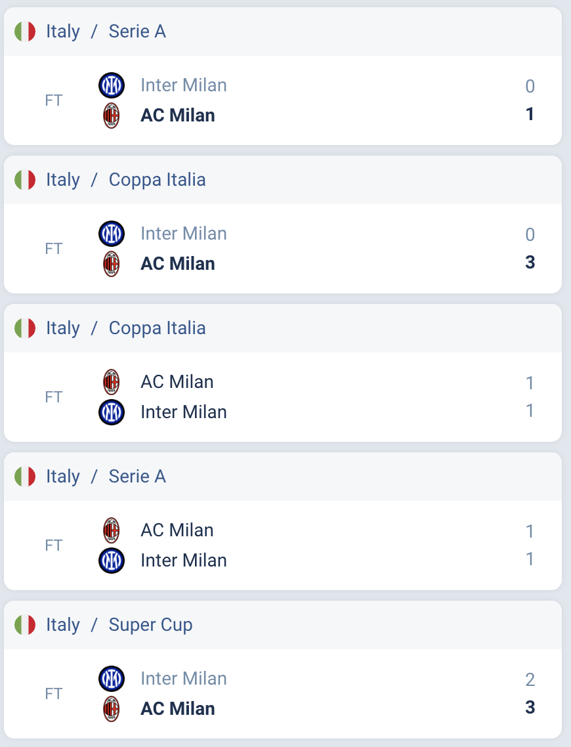Open Serie A link above the 0-1 match
Image resolution: width=571 pixels, height=747 pixels.
137,32
